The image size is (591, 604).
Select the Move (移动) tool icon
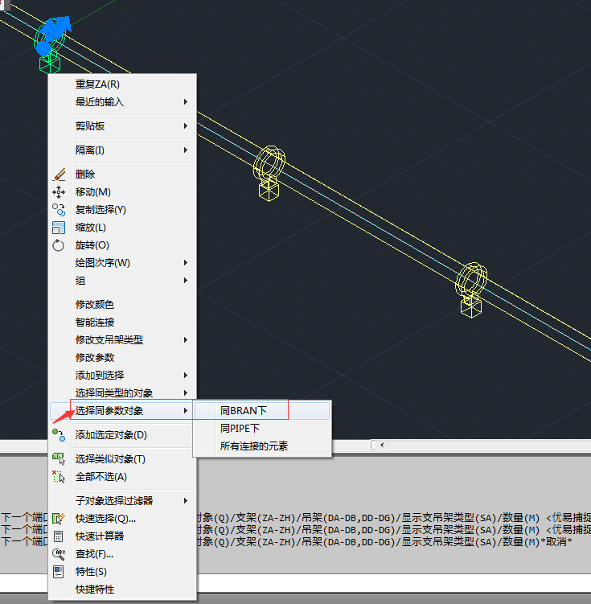(59, 191)
